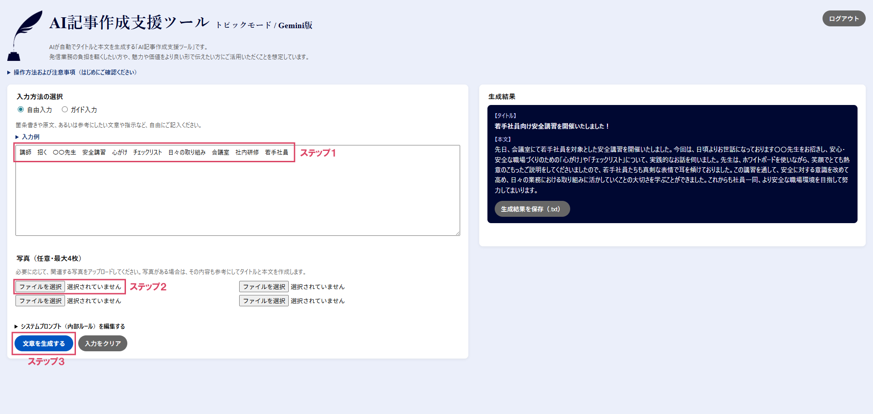Image resolution: width=873 pixels, height=414 pixels.
Task: Click the generated 本文 paragraph text
Action: [672, 170]
